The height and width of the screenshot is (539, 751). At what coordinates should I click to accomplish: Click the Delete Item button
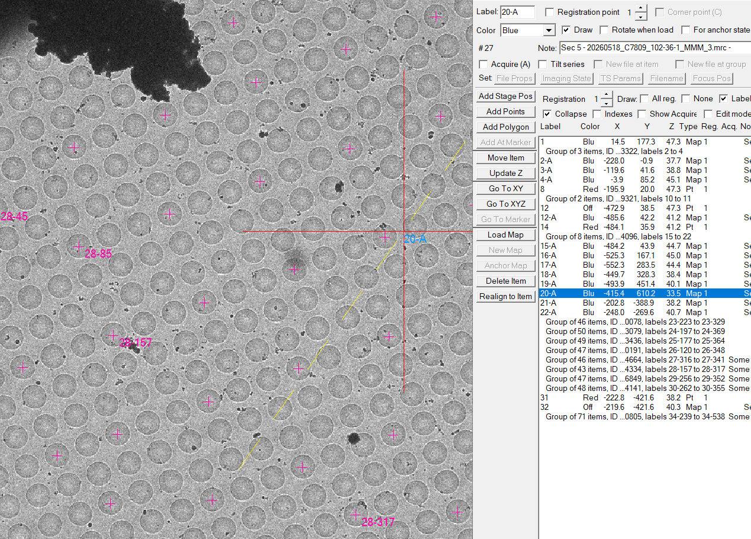[505, 281]
